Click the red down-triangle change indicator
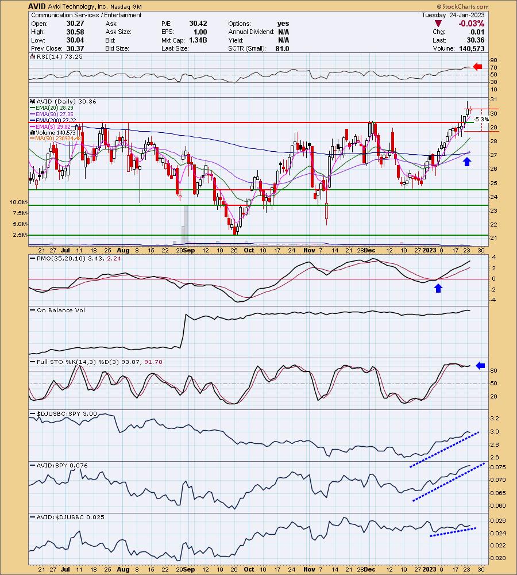The width and height of the screenshot is (517, 575). [x=438, y=24]
